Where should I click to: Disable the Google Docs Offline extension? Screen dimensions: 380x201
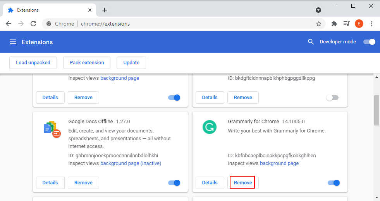[x=174, y=183]
